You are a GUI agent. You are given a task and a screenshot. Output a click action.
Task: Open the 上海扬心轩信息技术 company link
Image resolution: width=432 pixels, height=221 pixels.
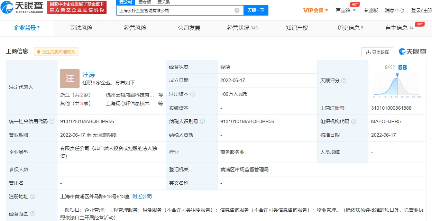pos(130,103)
